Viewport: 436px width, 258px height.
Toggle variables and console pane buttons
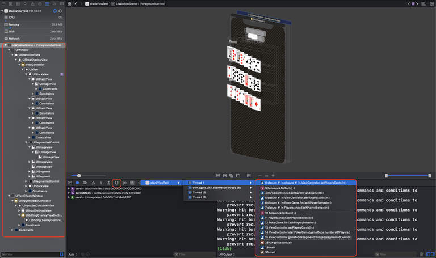point(430,254)
